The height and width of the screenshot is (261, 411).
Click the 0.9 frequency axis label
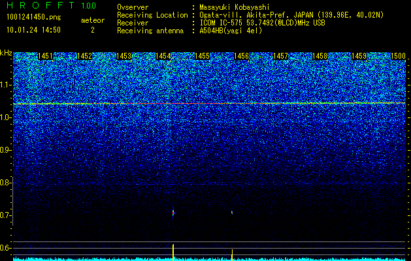(5, 150)
